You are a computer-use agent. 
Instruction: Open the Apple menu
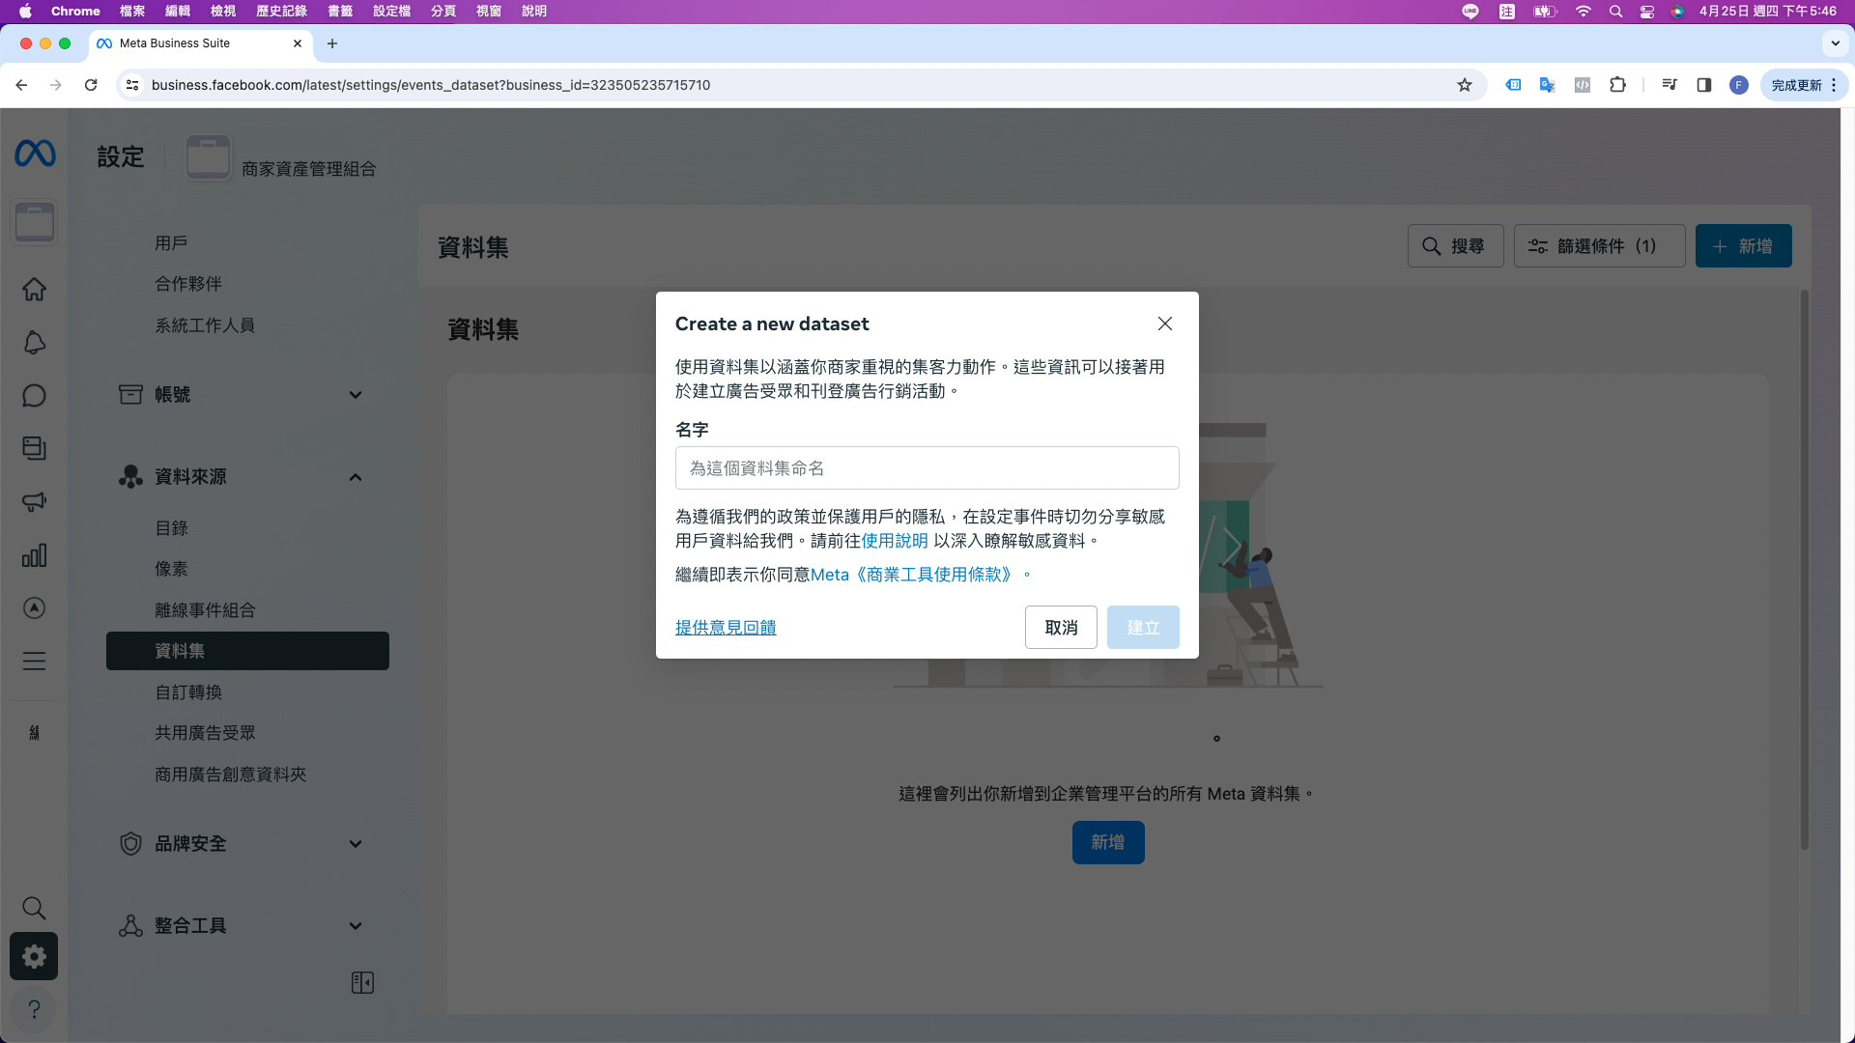pyautogui.click(x=25, y=12)
